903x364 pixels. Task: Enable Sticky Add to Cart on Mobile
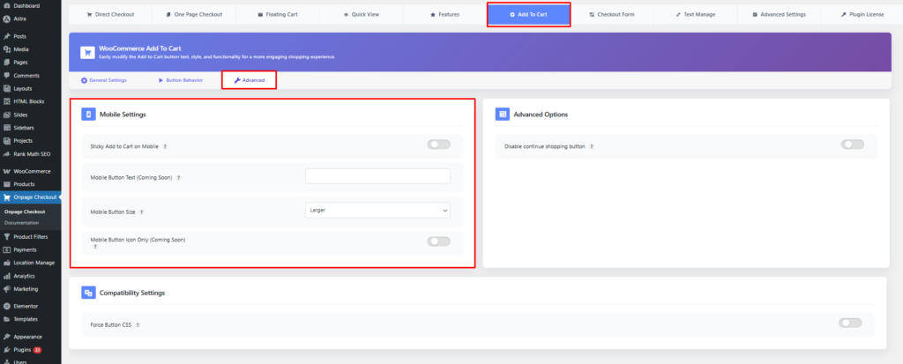[x=438, y=145]
